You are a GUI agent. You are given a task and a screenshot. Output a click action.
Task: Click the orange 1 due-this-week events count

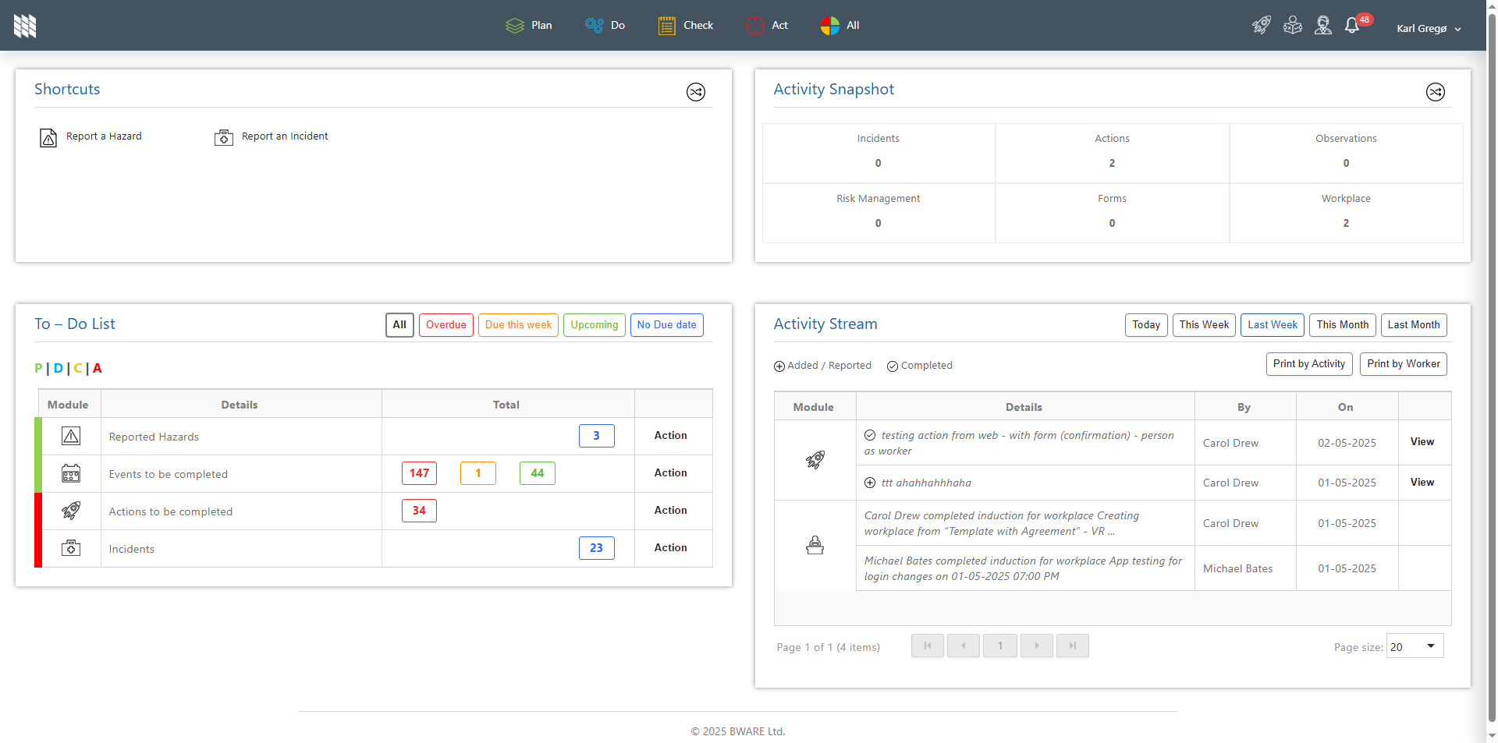pos(478,473)
